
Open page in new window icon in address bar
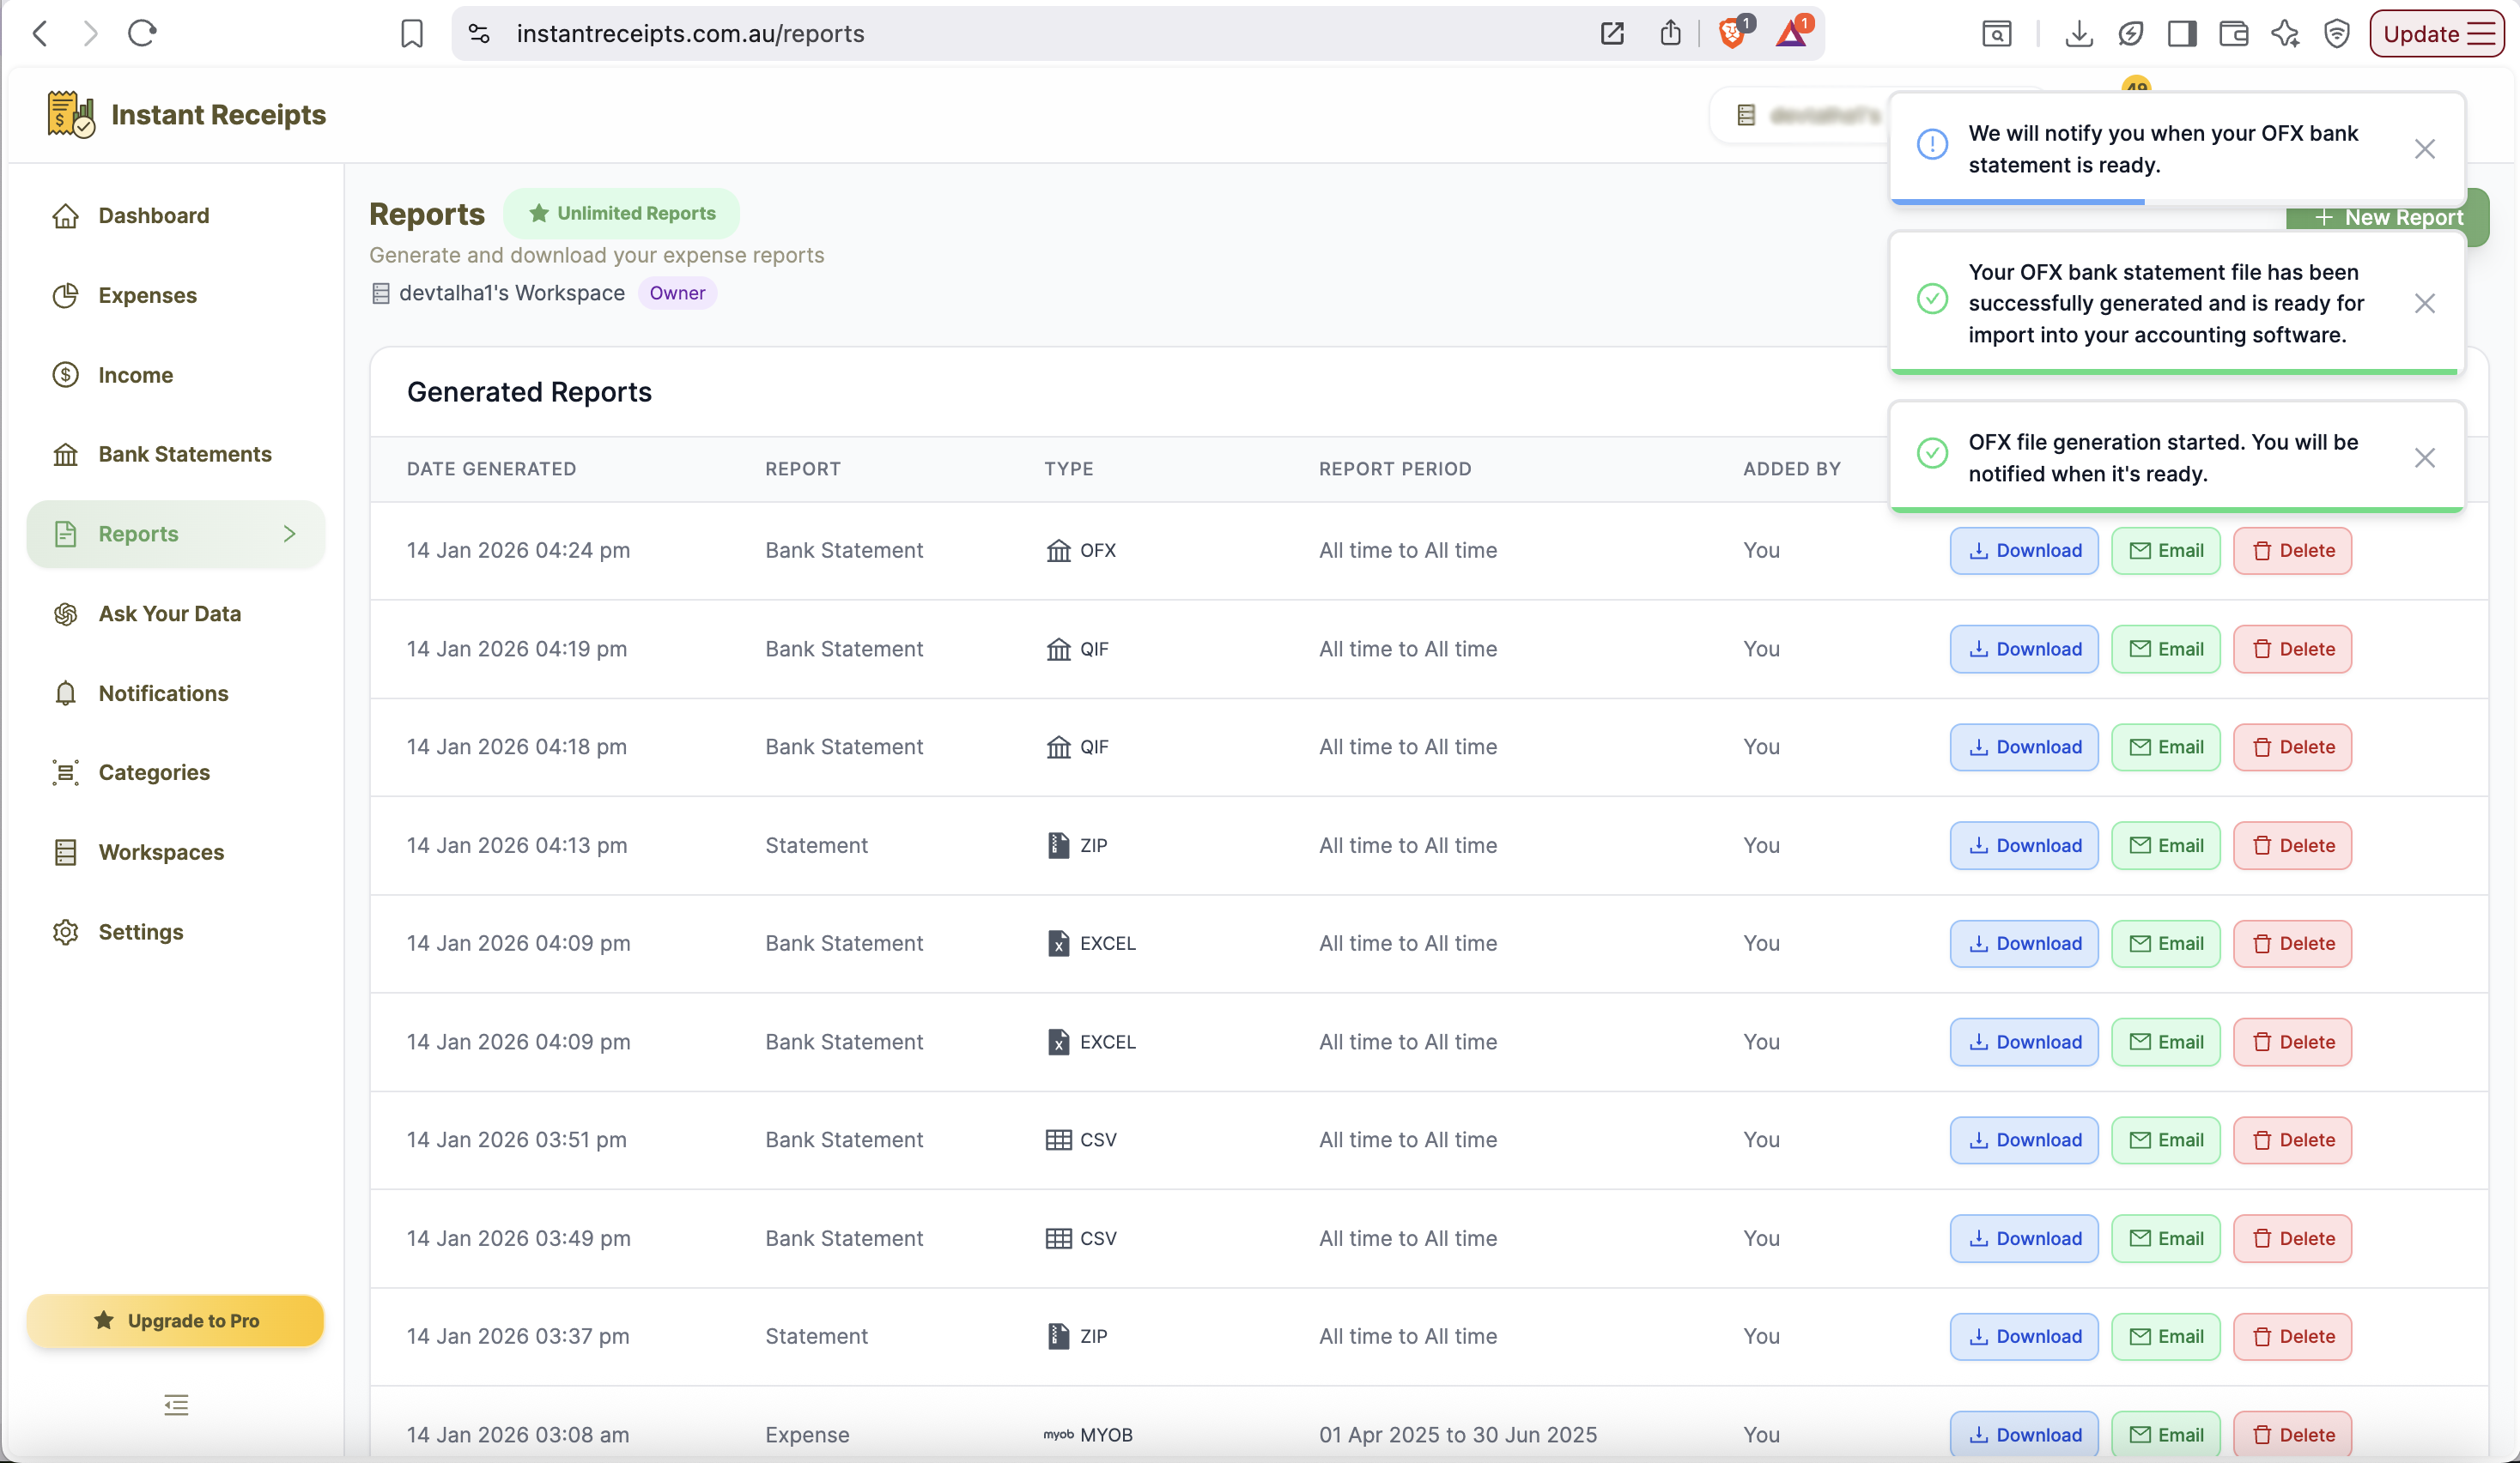[1611, 33]
